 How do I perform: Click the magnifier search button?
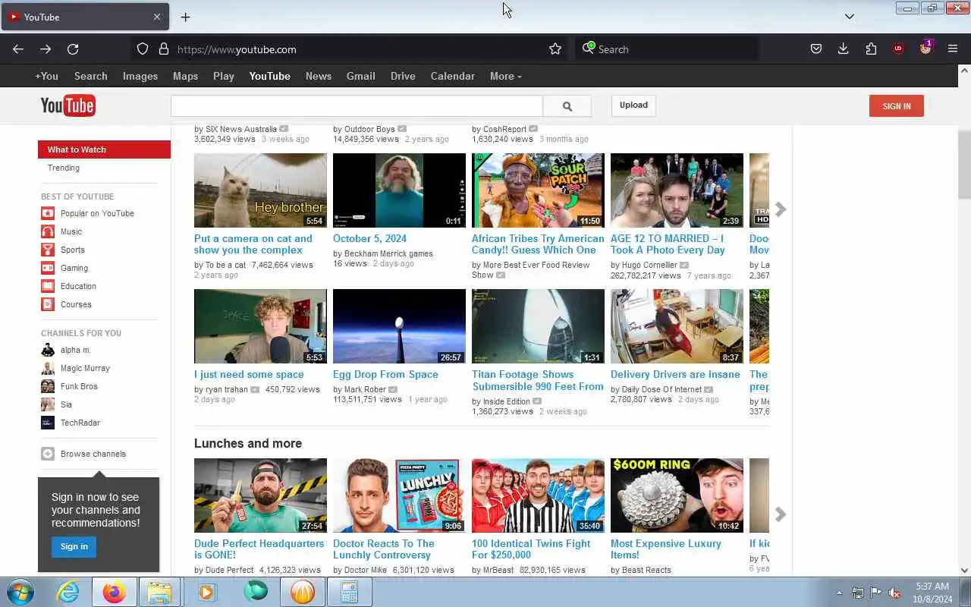point(567,106)
